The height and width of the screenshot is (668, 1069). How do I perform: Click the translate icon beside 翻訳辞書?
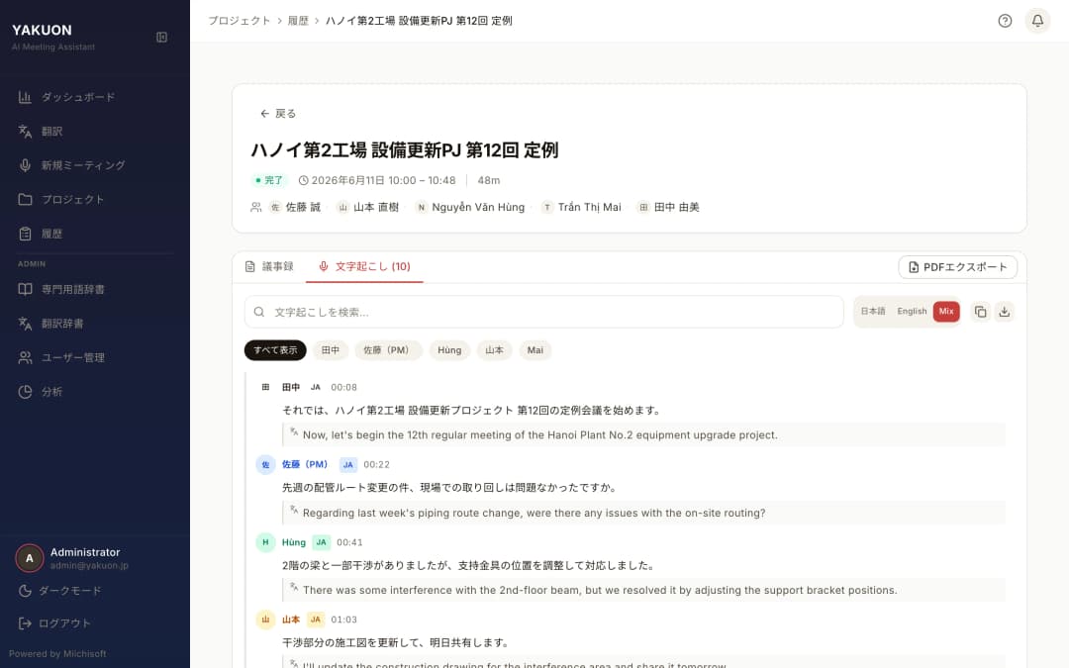coord(25,323)
